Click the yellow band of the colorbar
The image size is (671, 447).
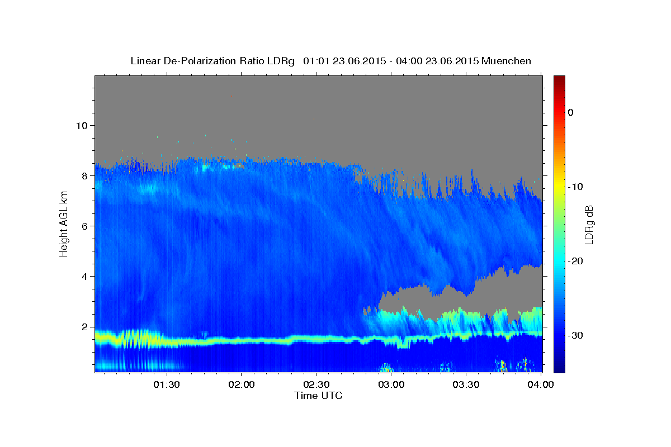click(x=559, y=187)
